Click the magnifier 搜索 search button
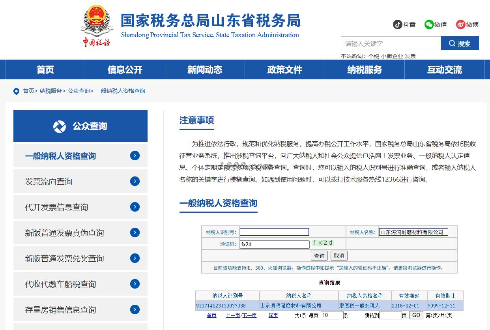The width and height of the screenshot is (490, 330). (x=460, y=43)
